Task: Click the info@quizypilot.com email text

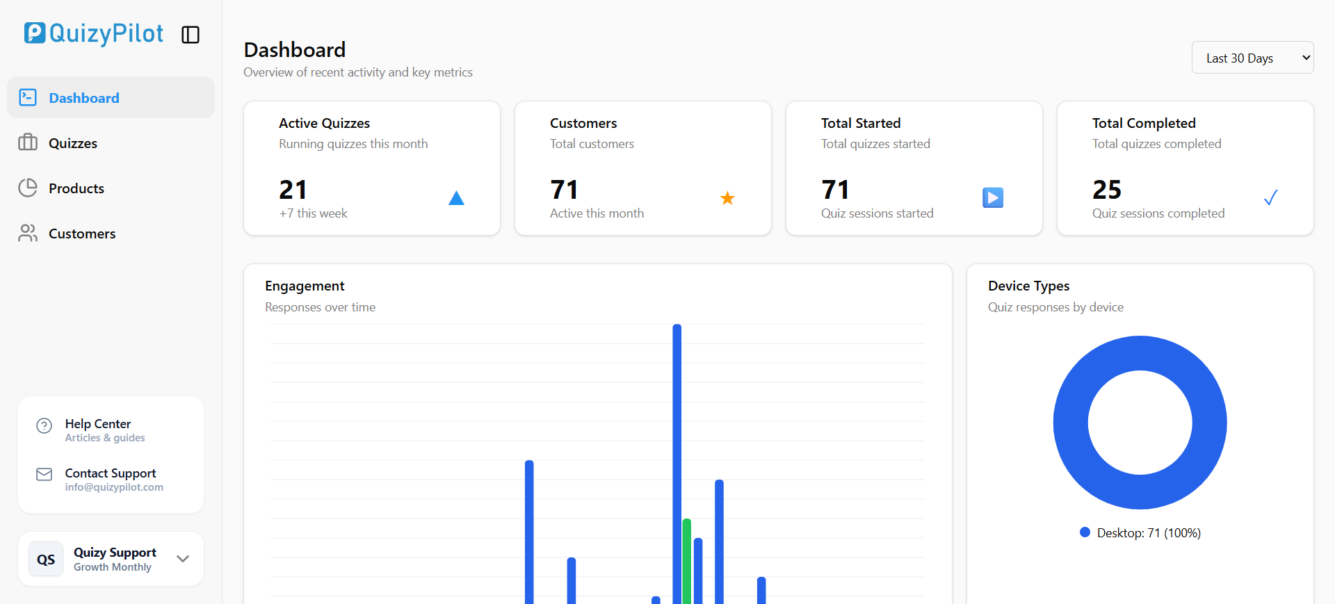Action: point(114,487)
